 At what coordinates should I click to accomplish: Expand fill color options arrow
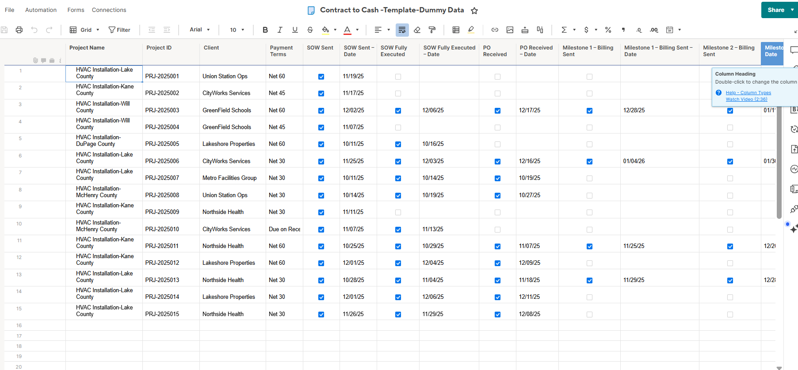pyautogui.click(x=335, y=30)
